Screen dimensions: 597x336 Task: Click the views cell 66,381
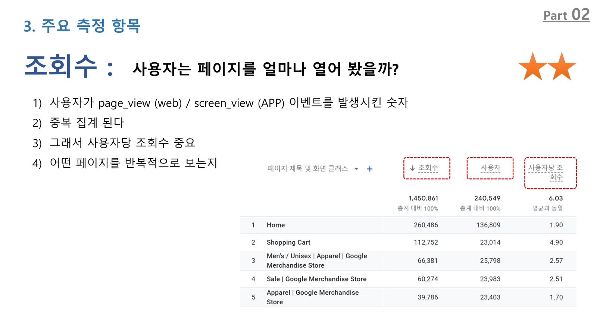pos(428,261)
